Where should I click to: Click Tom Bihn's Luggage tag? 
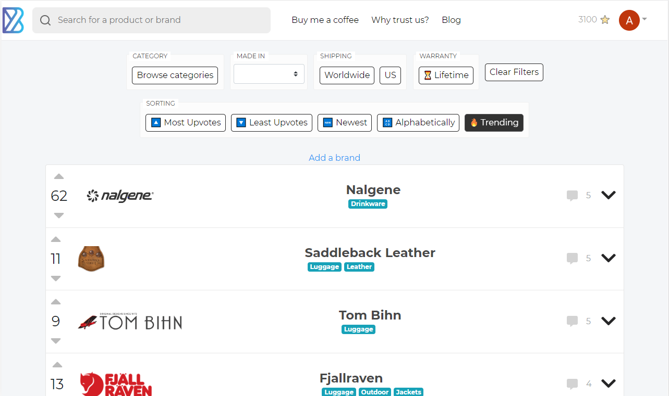(x=359, y=329)
